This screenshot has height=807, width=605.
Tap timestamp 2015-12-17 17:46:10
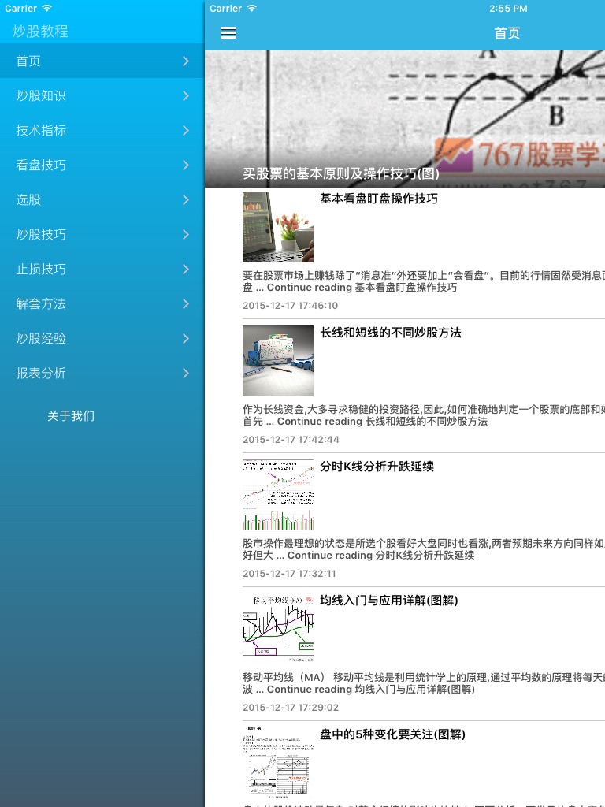click(290, 305)
